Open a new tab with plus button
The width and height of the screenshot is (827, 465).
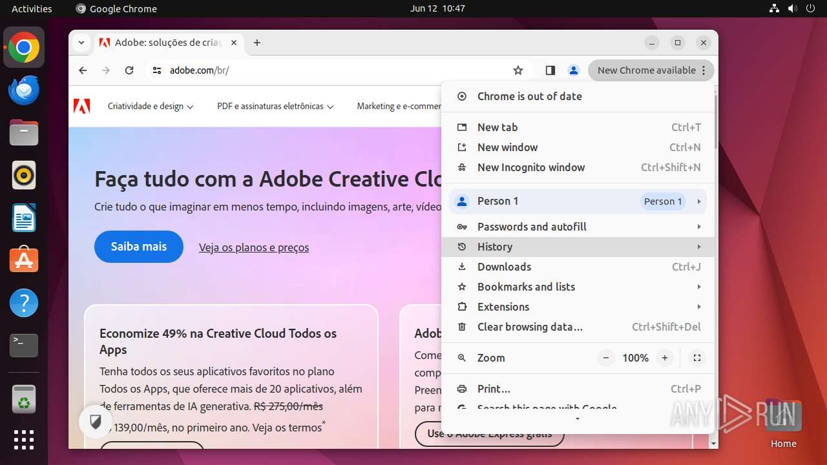tap(257, 43)
